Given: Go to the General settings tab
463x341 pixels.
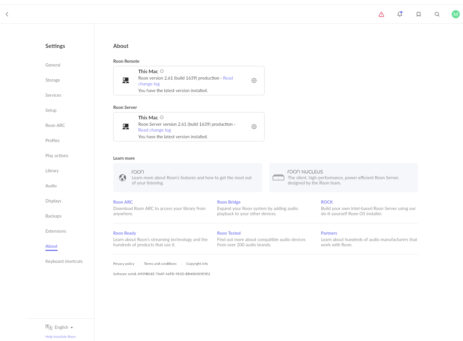Looking at the screenshot, I should 53,65.
